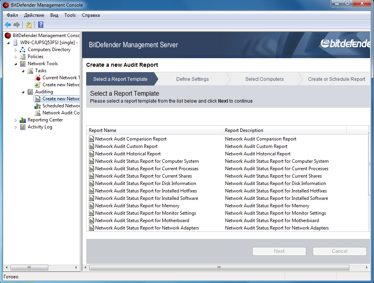Expand the Reporting Center node
The height and width of the screenshot is (283, 374).
pos(16,120)
